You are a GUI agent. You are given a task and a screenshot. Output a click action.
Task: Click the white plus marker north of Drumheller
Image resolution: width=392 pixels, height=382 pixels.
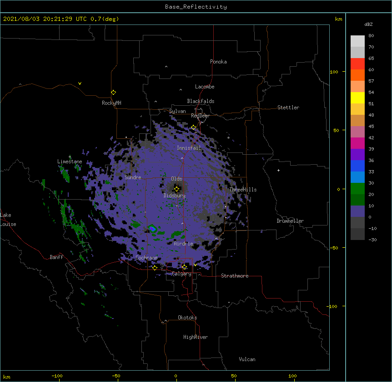[x=278, y=170]
